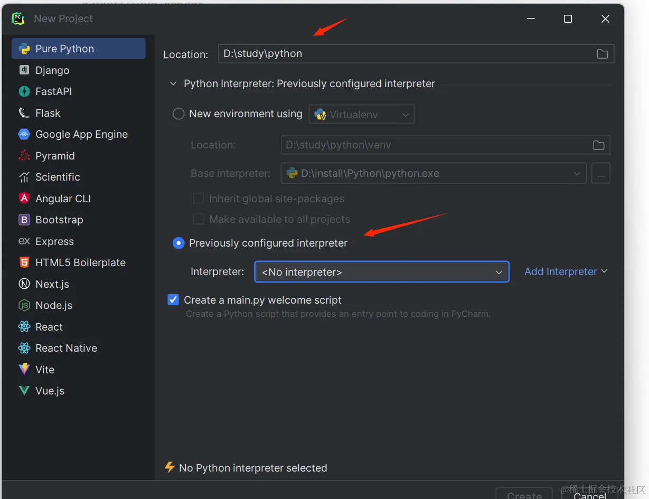Click the Interpreter: field label
The height and width of the screenshot is (499, 649).
click(x=217, y=271)
